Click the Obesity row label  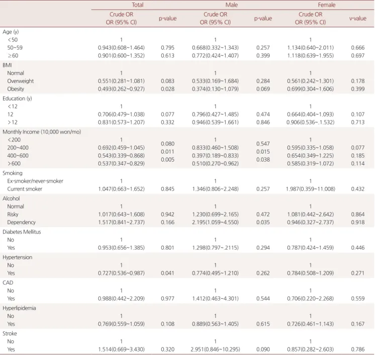[x=16, y=89]
